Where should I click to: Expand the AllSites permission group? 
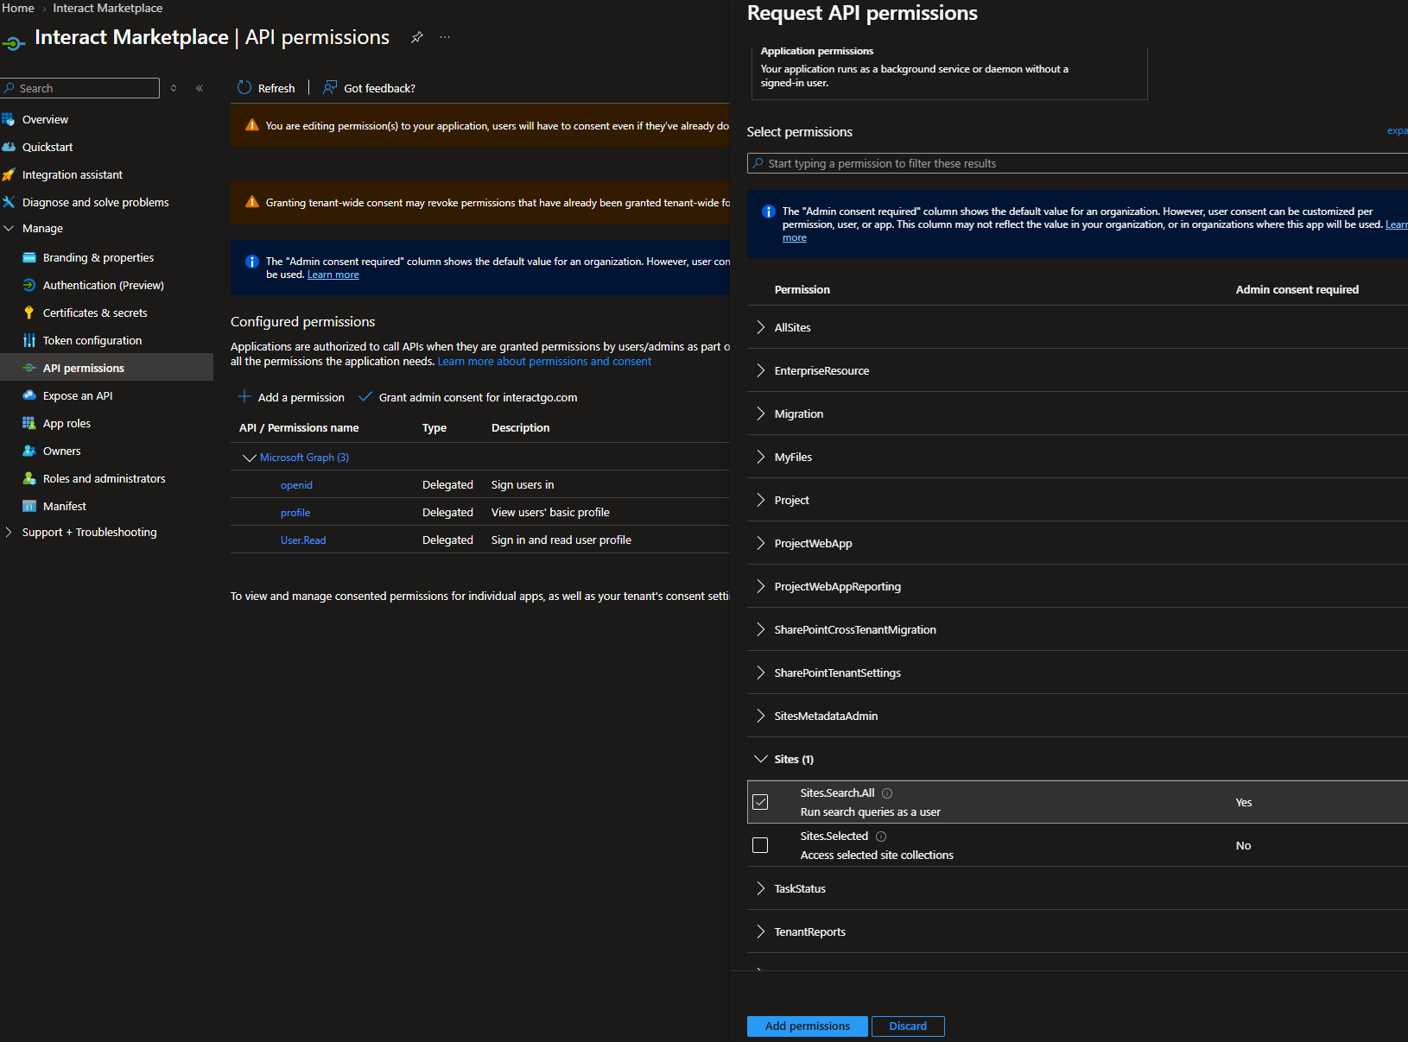760,327
